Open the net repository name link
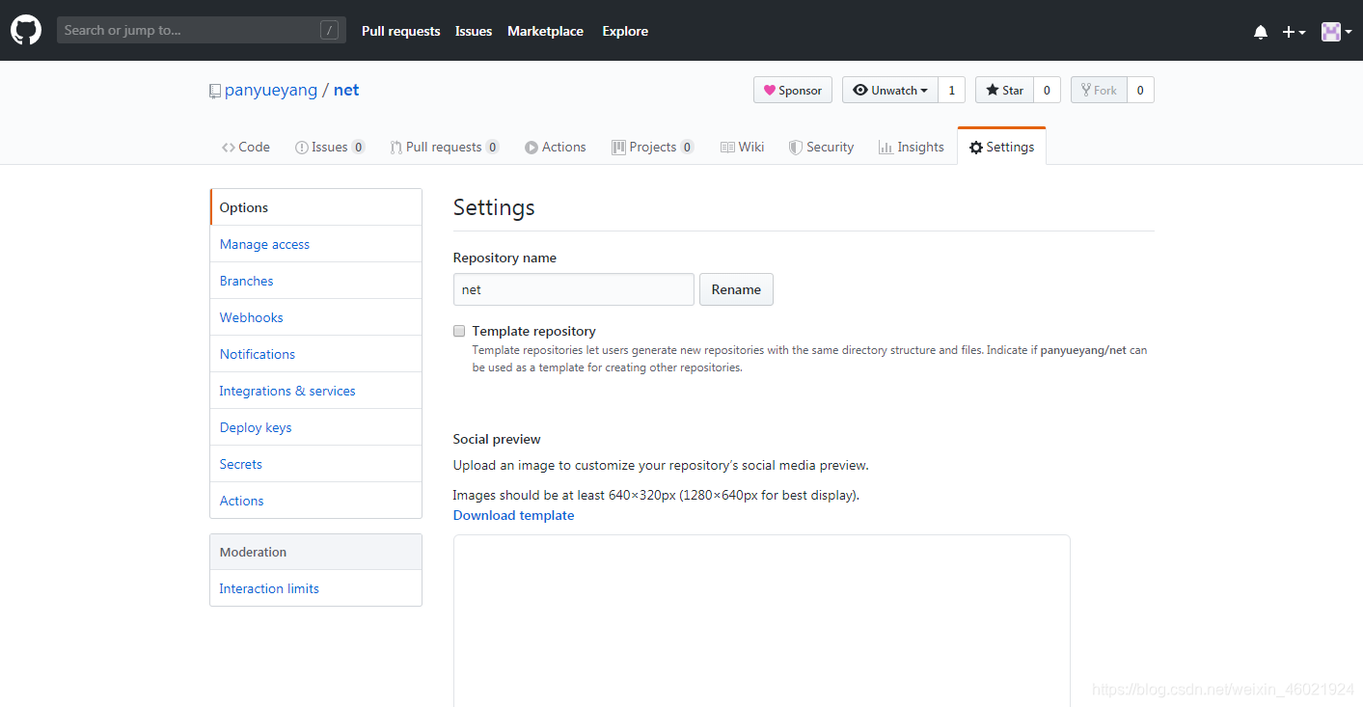1363x707 pixels. (x=346, y=90)
